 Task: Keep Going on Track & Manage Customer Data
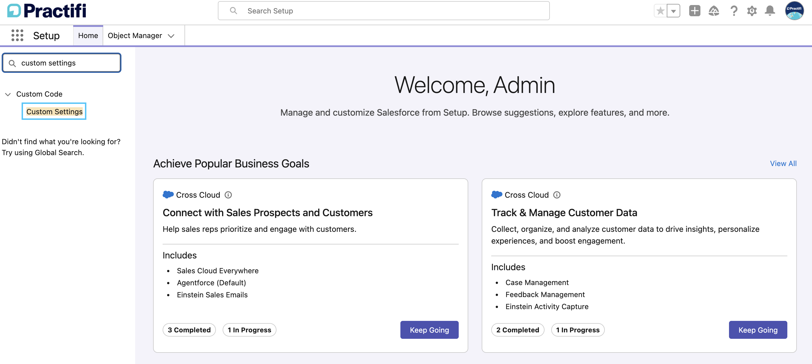[x=758, y=330]
